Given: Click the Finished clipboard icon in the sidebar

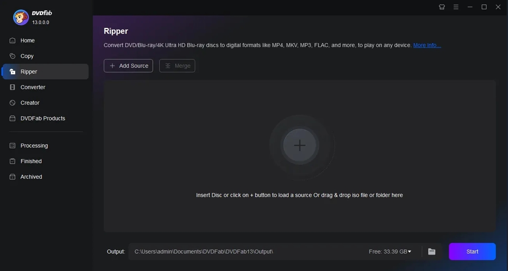Looking at the screenshot, I should pyautogui.click(x=12, y=161).
